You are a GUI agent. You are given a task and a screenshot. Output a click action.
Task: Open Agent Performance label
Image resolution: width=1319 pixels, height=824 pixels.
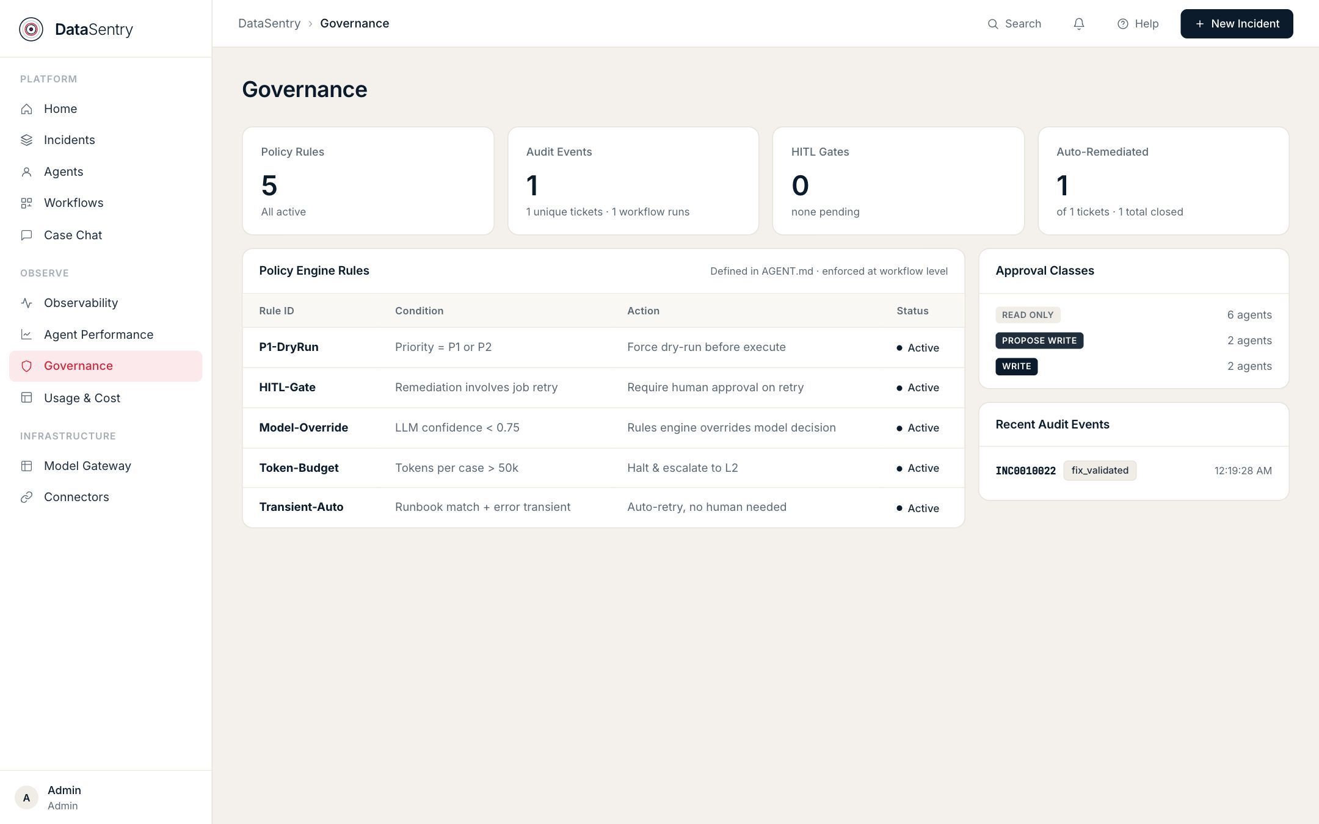[x=98, y=334]
